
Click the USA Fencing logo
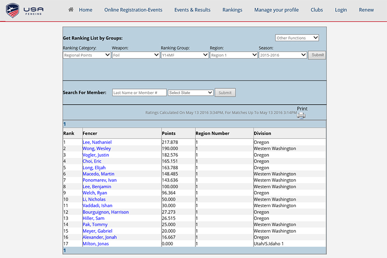pyautogui.click(x=25, y=10)
